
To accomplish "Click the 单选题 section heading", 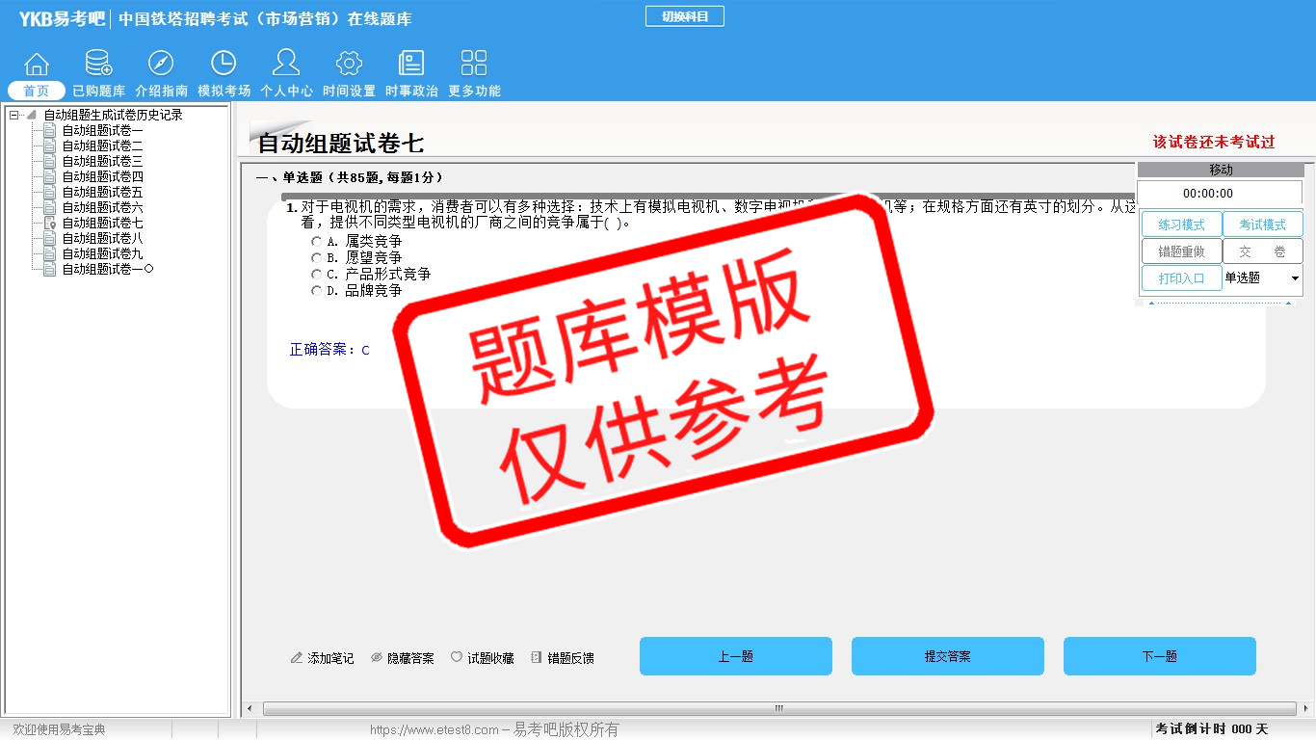I will [x=350, y=177].
